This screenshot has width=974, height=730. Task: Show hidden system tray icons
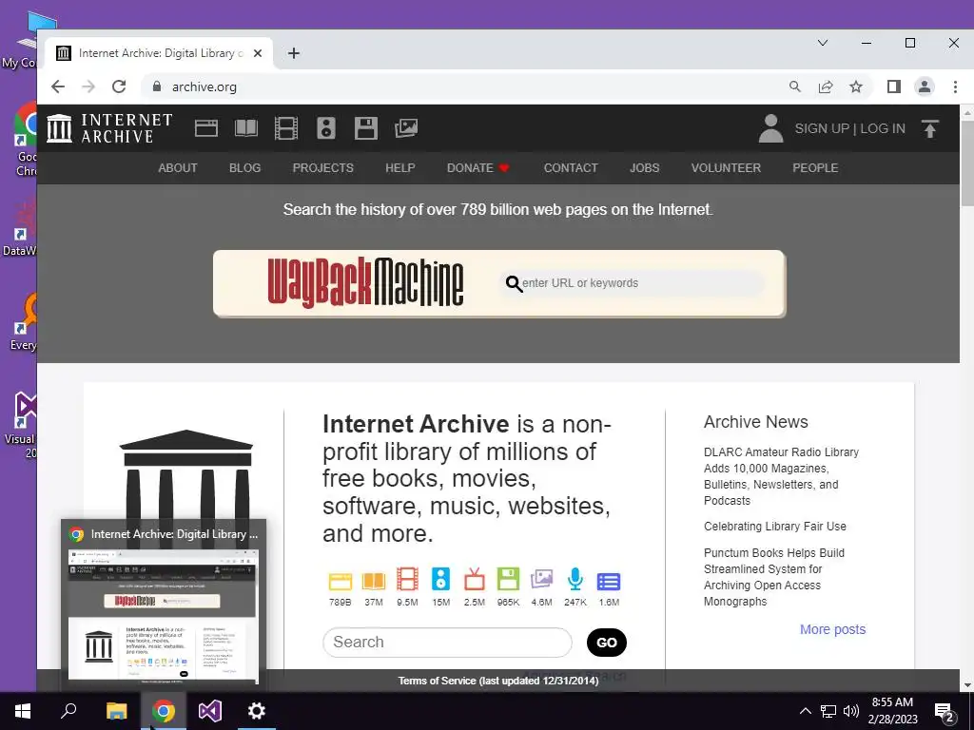805,711
